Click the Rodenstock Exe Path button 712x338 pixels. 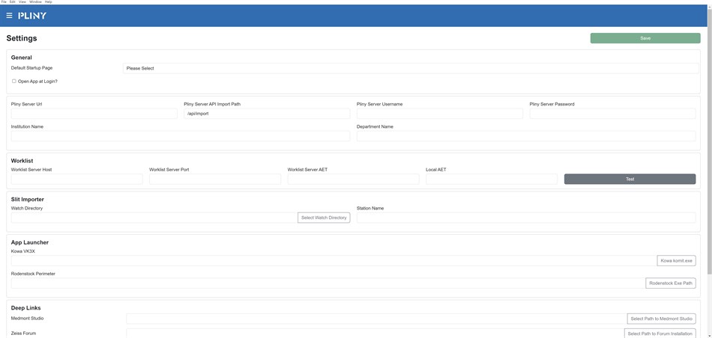pyautogui.click(x=671, y=283)
